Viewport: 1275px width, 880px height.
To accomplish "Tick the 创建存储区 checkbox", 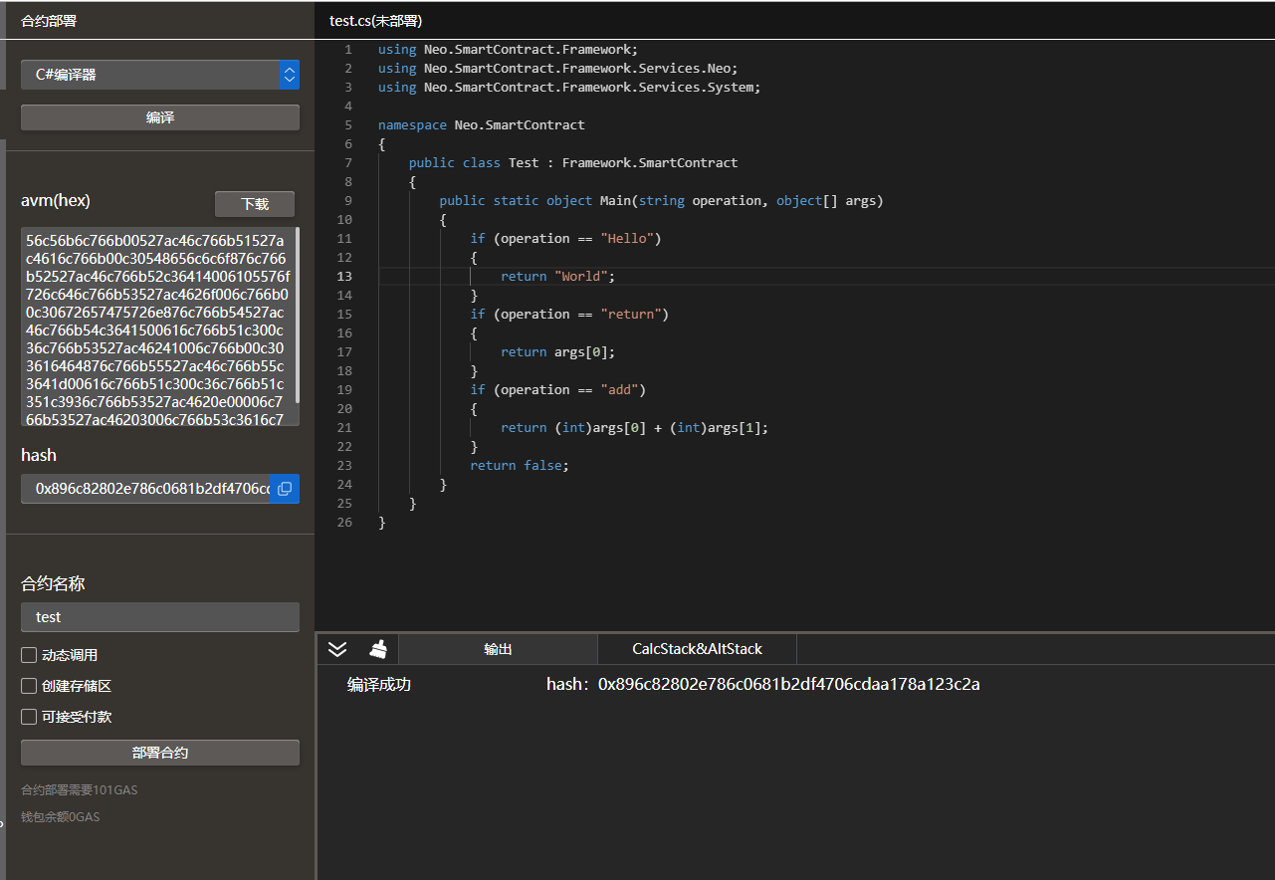I will point(30,686).
